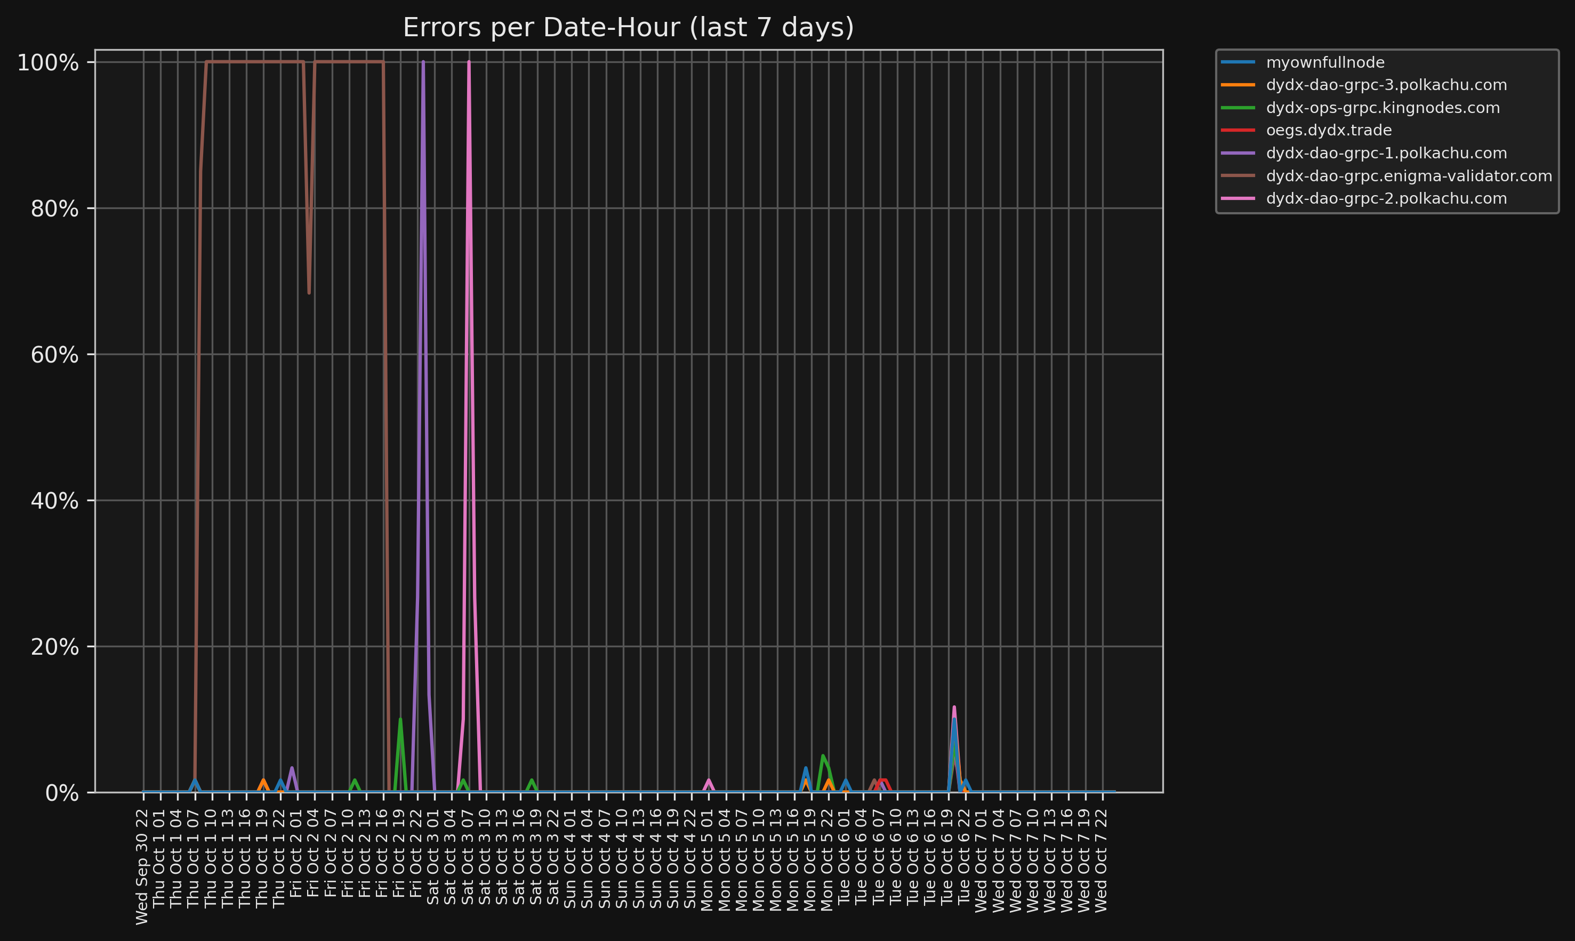Click the 'Sat Oct 3 07' x-axis label
Viewport: 1575px width, 941px height.
coord(467,855)
